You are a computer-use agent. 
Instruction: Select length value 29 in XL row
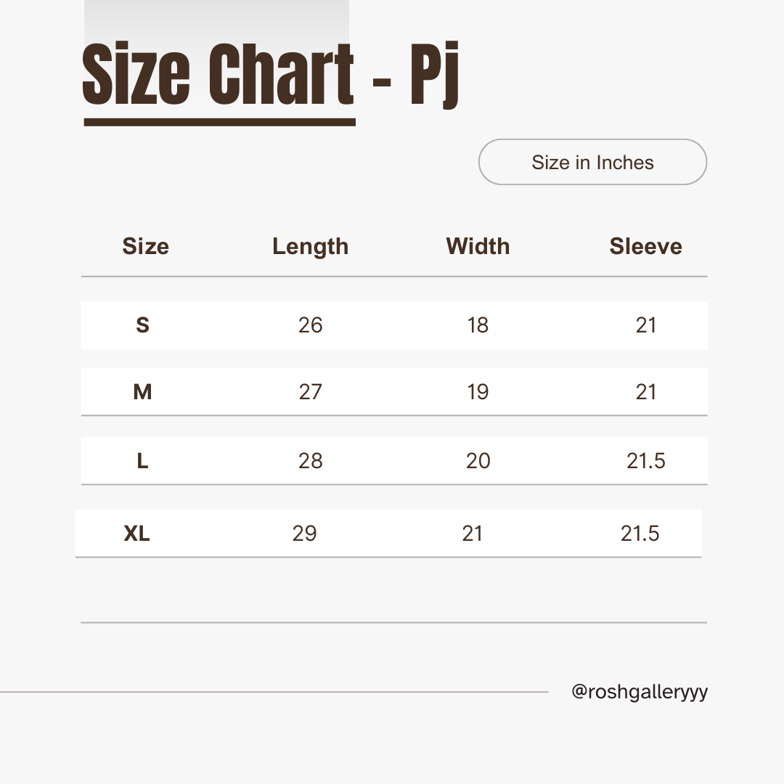point(304,534)
